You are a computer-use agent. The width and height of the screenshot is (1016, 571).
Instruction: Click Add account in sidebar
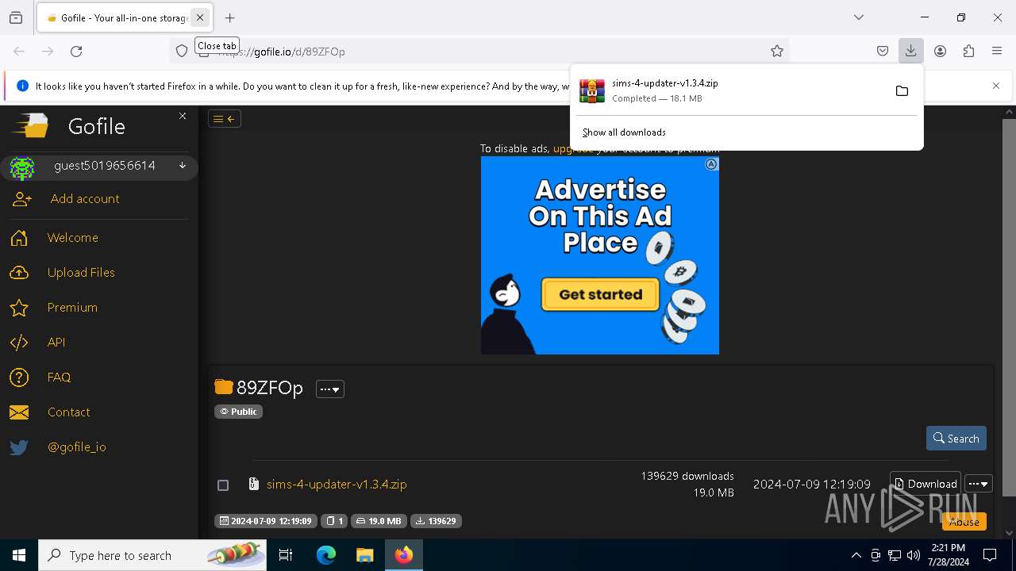[85, 199]
